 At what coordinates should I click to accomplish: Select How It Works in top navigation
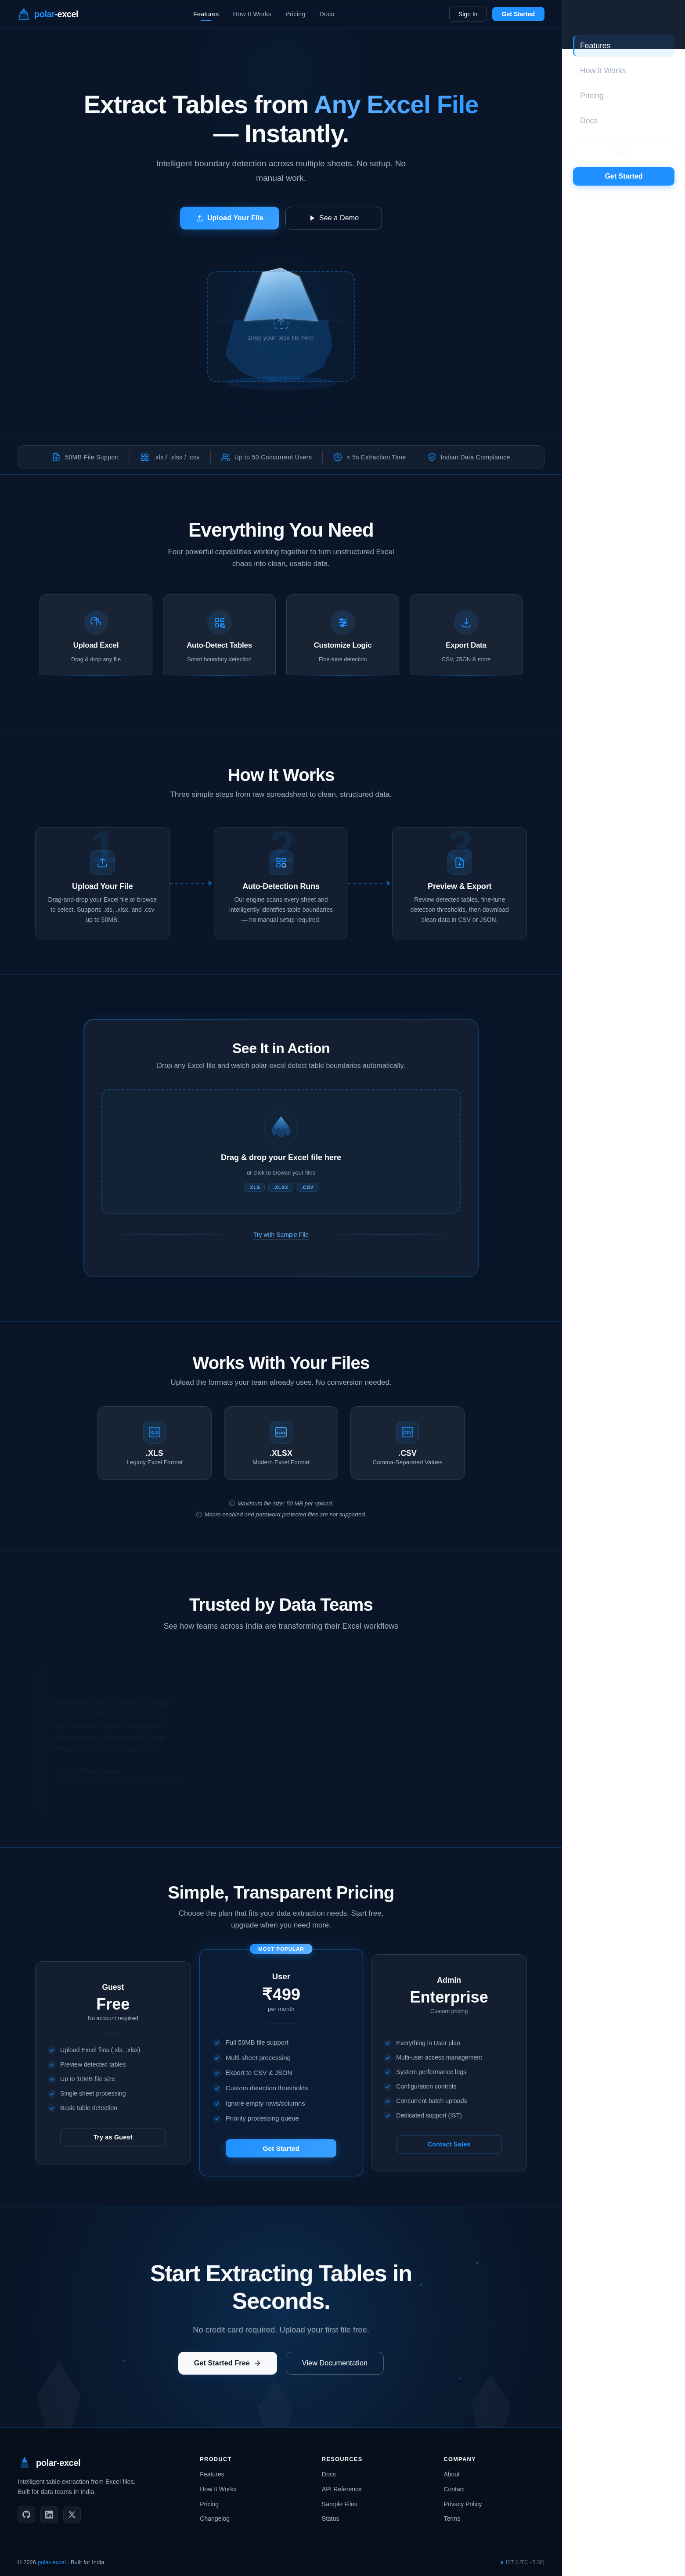(252, 14)
